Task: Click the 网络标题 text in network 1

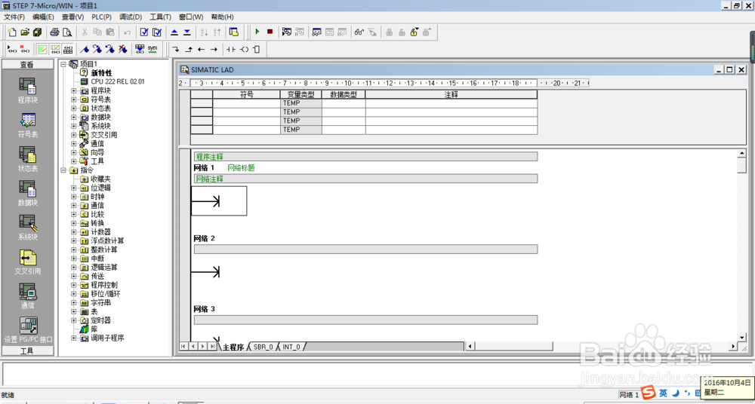Action: click(x=241, y=168)
